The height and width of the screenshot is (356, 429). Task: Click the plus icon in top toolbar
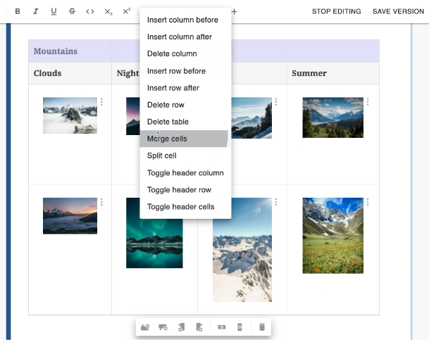tap(235, 11)
